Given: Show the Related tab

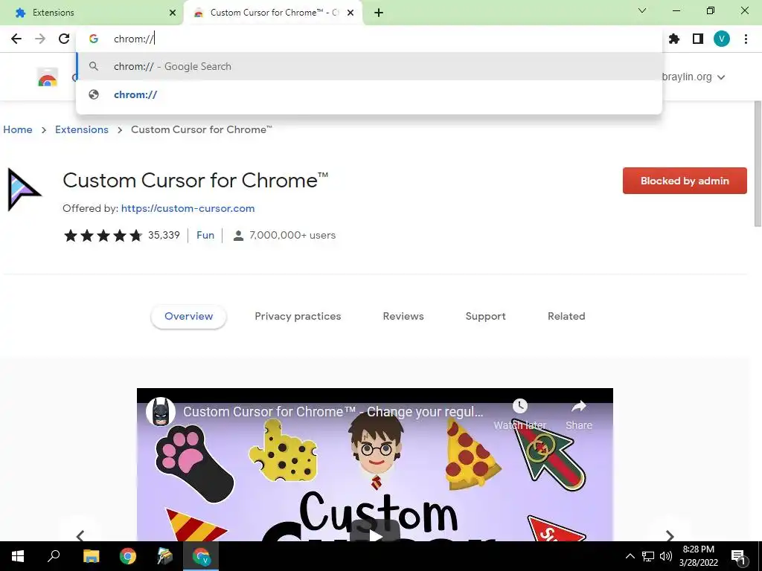Looking at the screenshot, I should (x=566, y=316).
